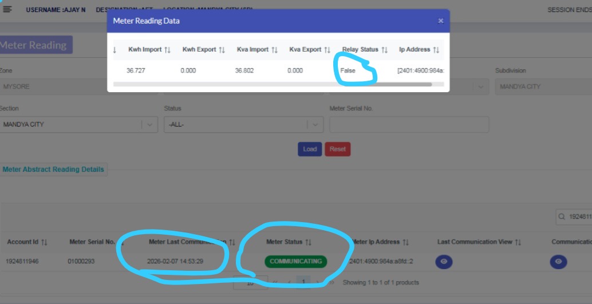The width and height of the screenshot is (592, 304).
Task: Sort by Relay Status column
Action: click(365, 49)
